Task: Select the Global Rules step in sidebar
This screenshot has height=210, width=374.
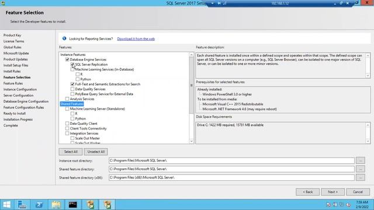Action: (x=12, y=47)
